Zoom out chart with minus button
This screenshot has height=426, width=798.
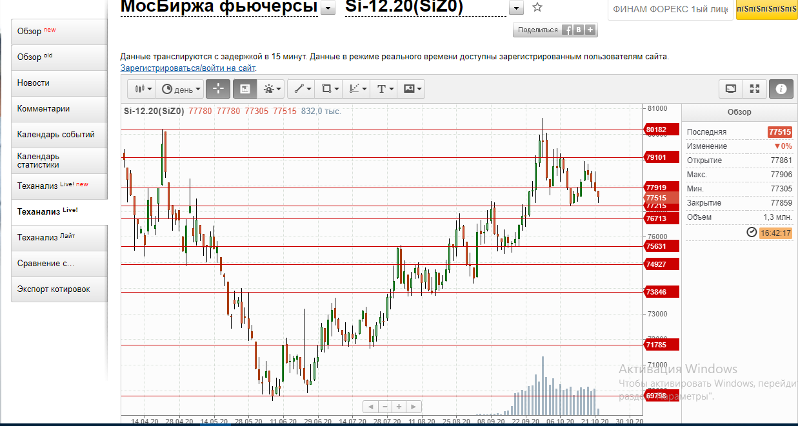point(385,407)
